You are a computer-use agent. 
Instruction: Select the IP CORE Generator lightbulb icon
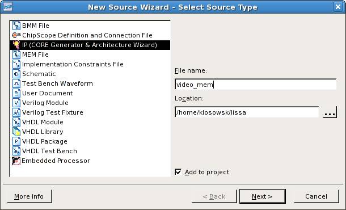16,45
